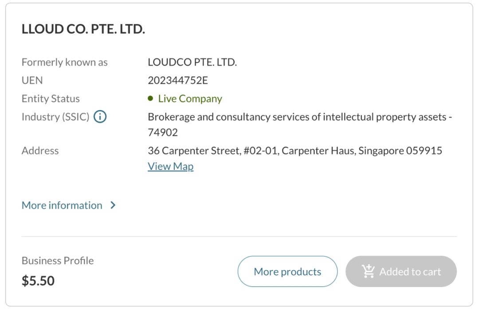Click the UEN number 202344752E
Viewport: 479px width, 311px height.
(x=177, y=80)
